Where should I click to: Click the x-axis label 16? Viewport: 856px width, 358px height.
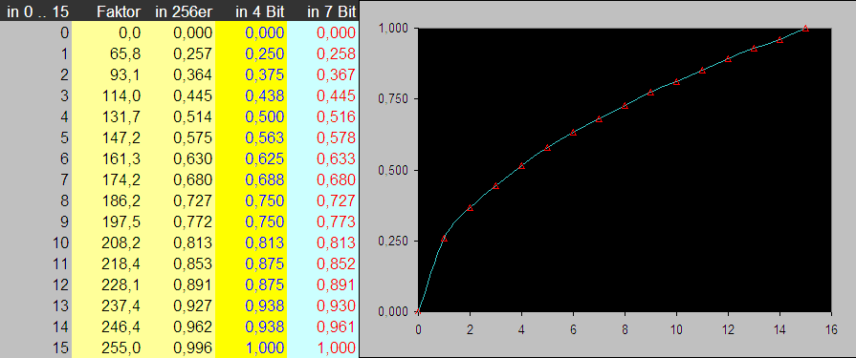(831, 328)
